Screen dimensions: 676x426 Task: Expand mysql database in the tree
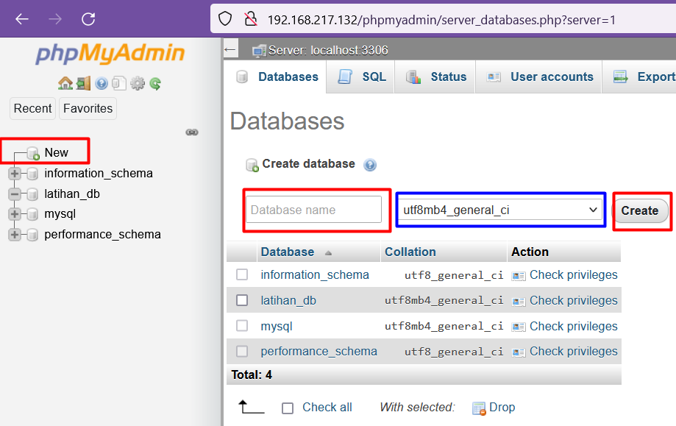pos(15,214)
